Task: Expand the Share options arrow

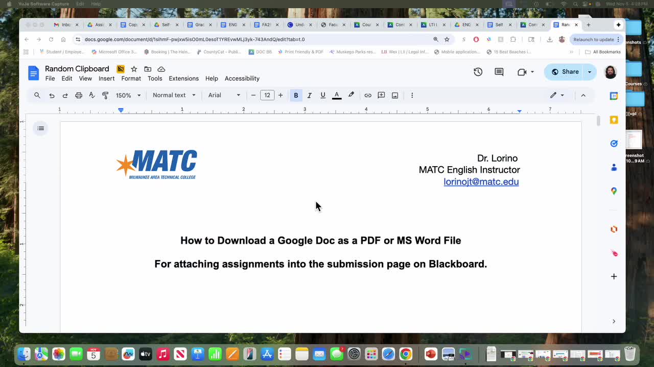Action: tap(590, 72)
